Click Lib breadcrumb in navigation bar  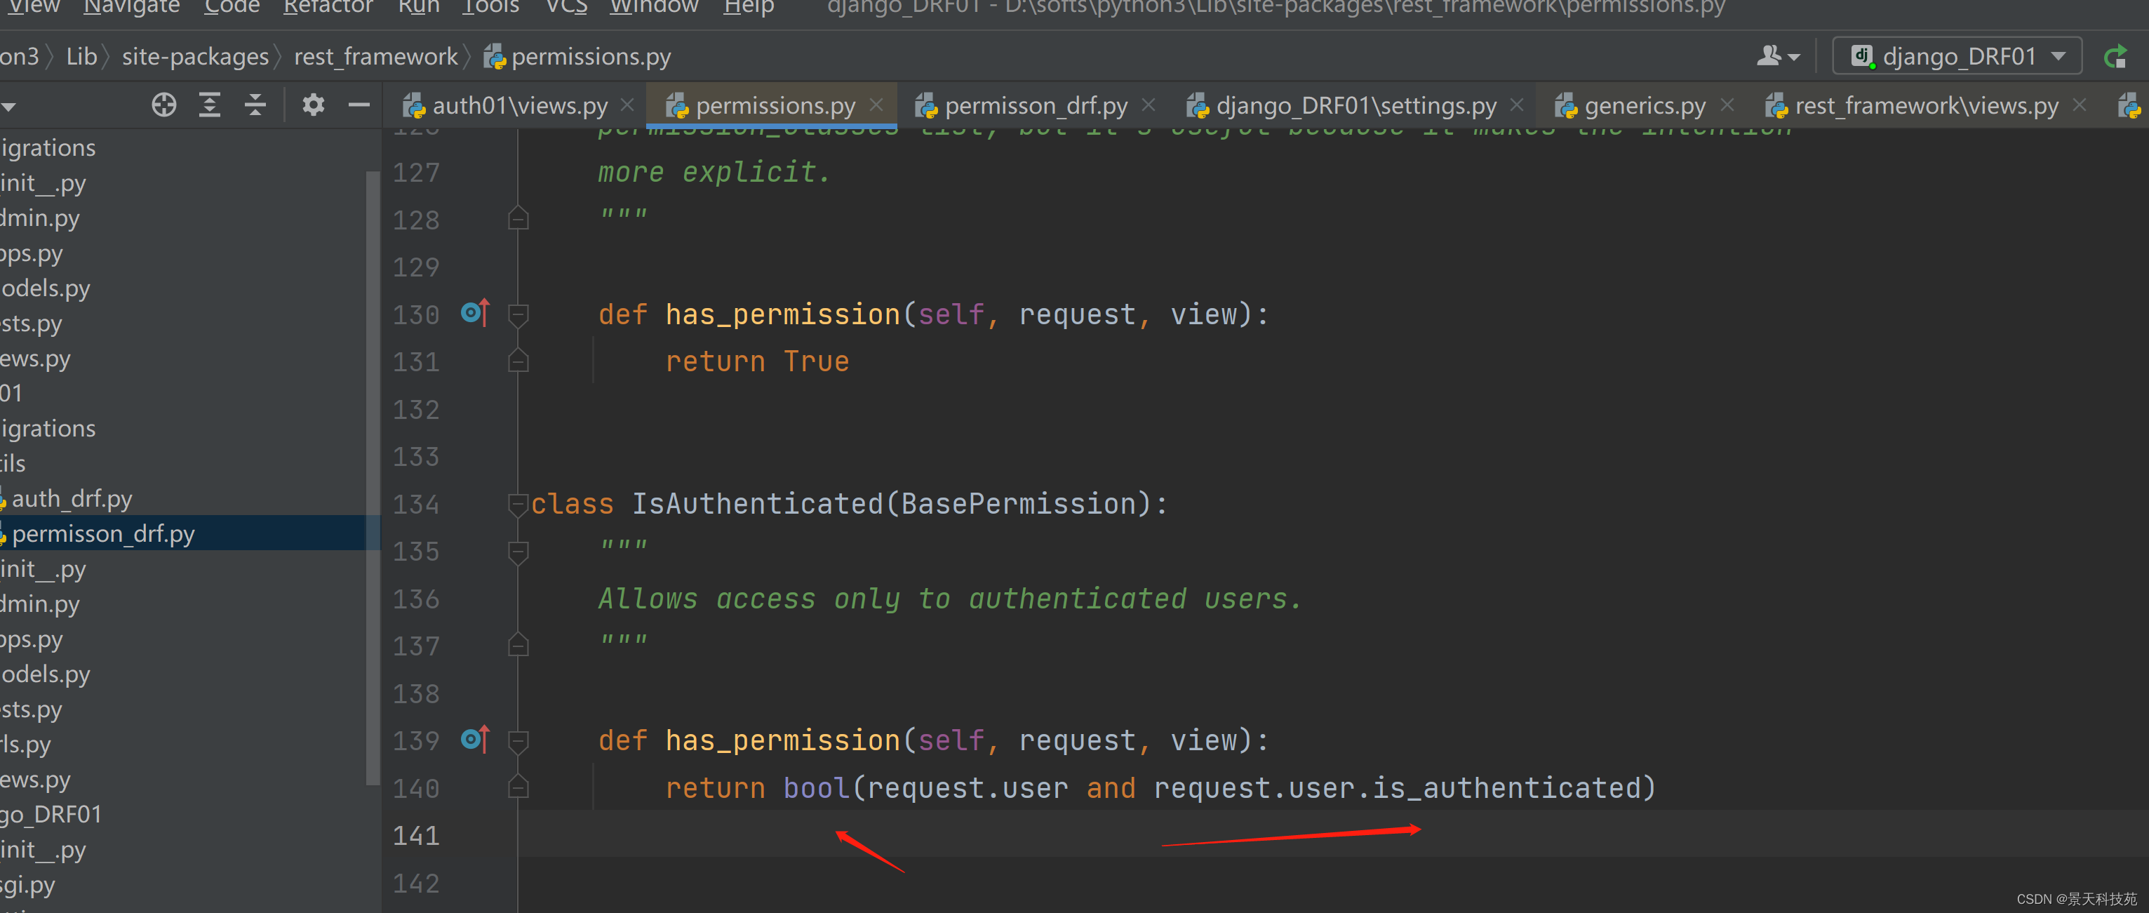[x=82, y=57]
